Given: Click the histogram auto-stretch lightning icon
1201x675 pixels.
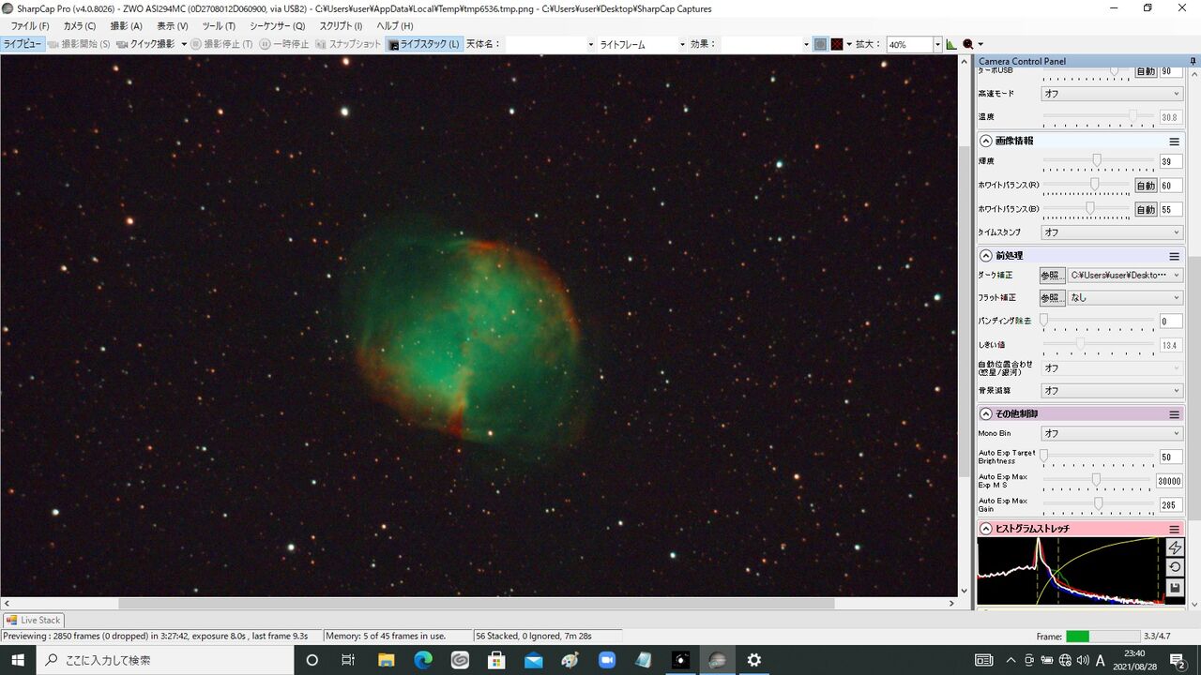Looking at the screenshot, I should [x=1175, y=547].
